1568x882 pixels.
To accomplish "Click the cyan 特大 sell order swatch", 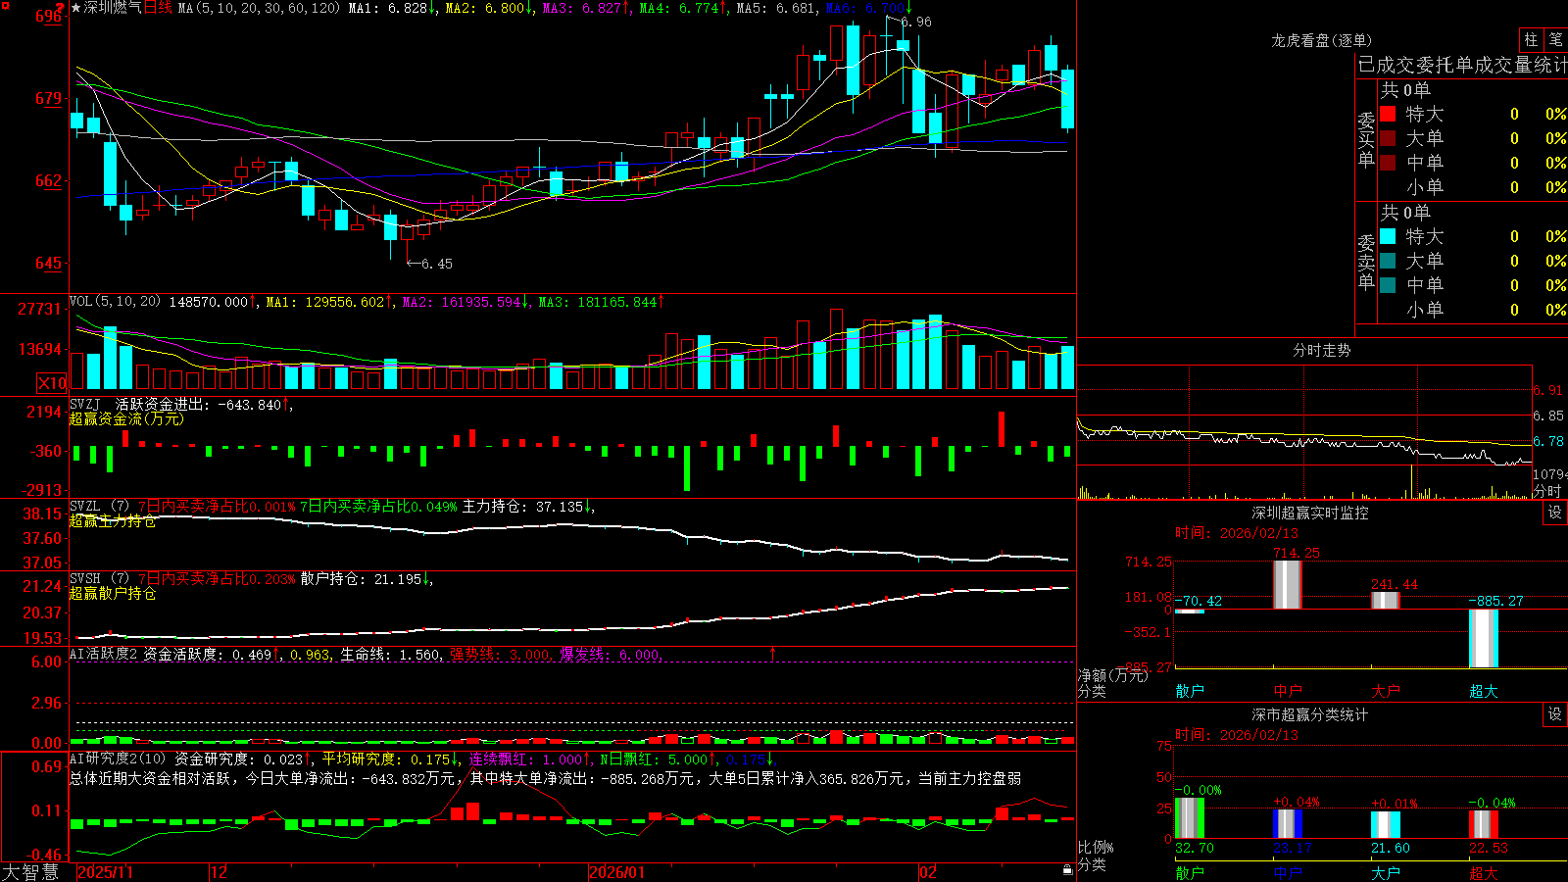I will point(1388,236).
